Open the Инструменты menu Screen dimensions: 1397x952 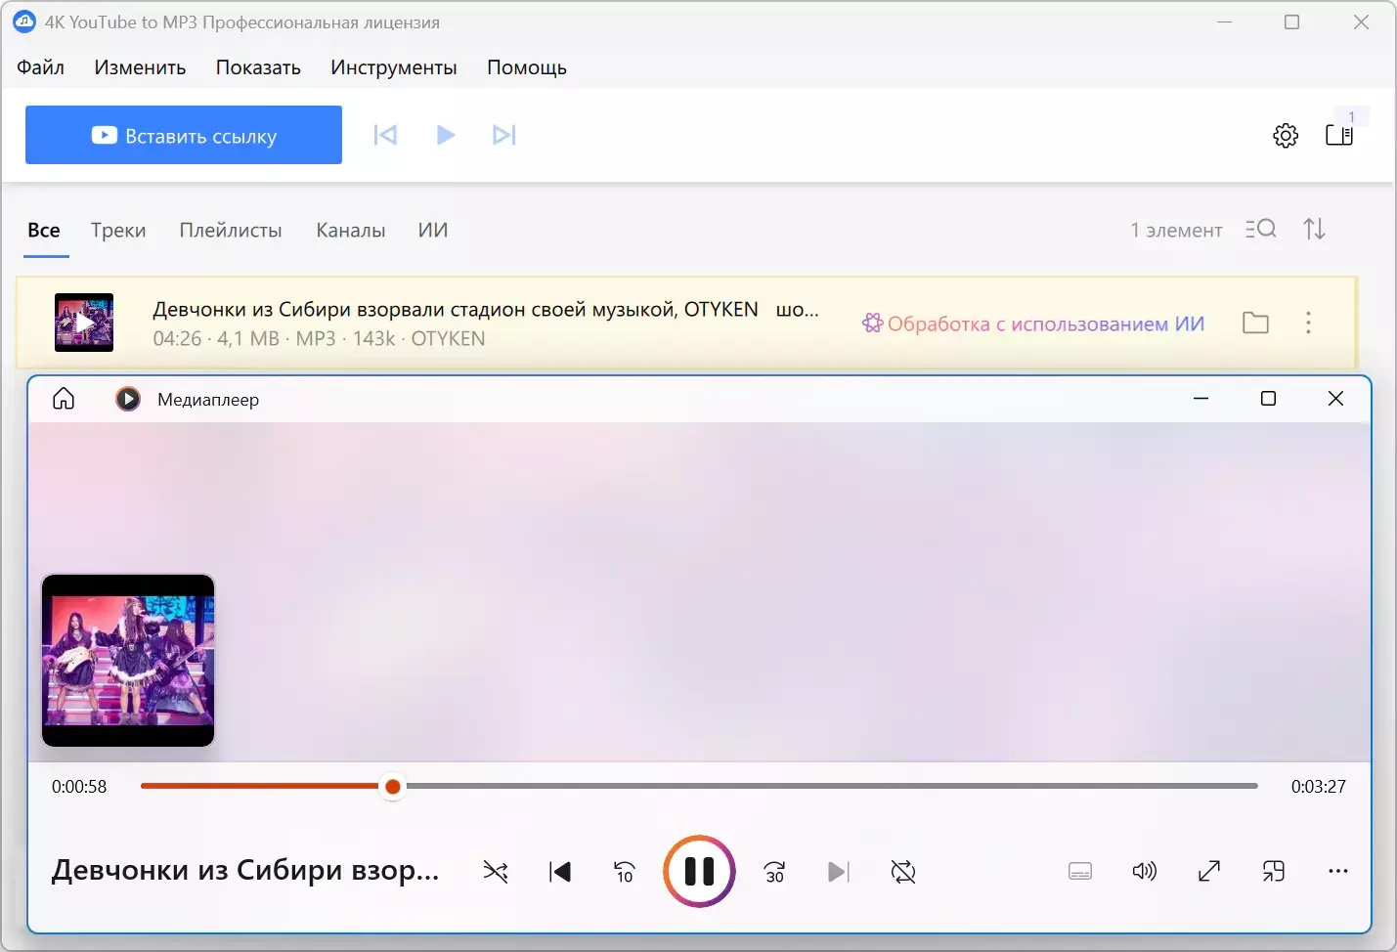393,67
